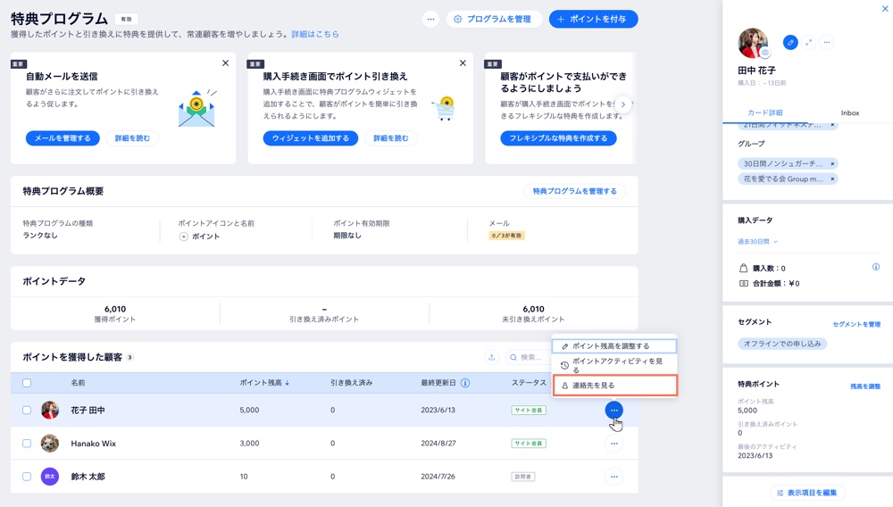Click the 検索 search field
Screen dimensions: 893x507
coord(528,357)
